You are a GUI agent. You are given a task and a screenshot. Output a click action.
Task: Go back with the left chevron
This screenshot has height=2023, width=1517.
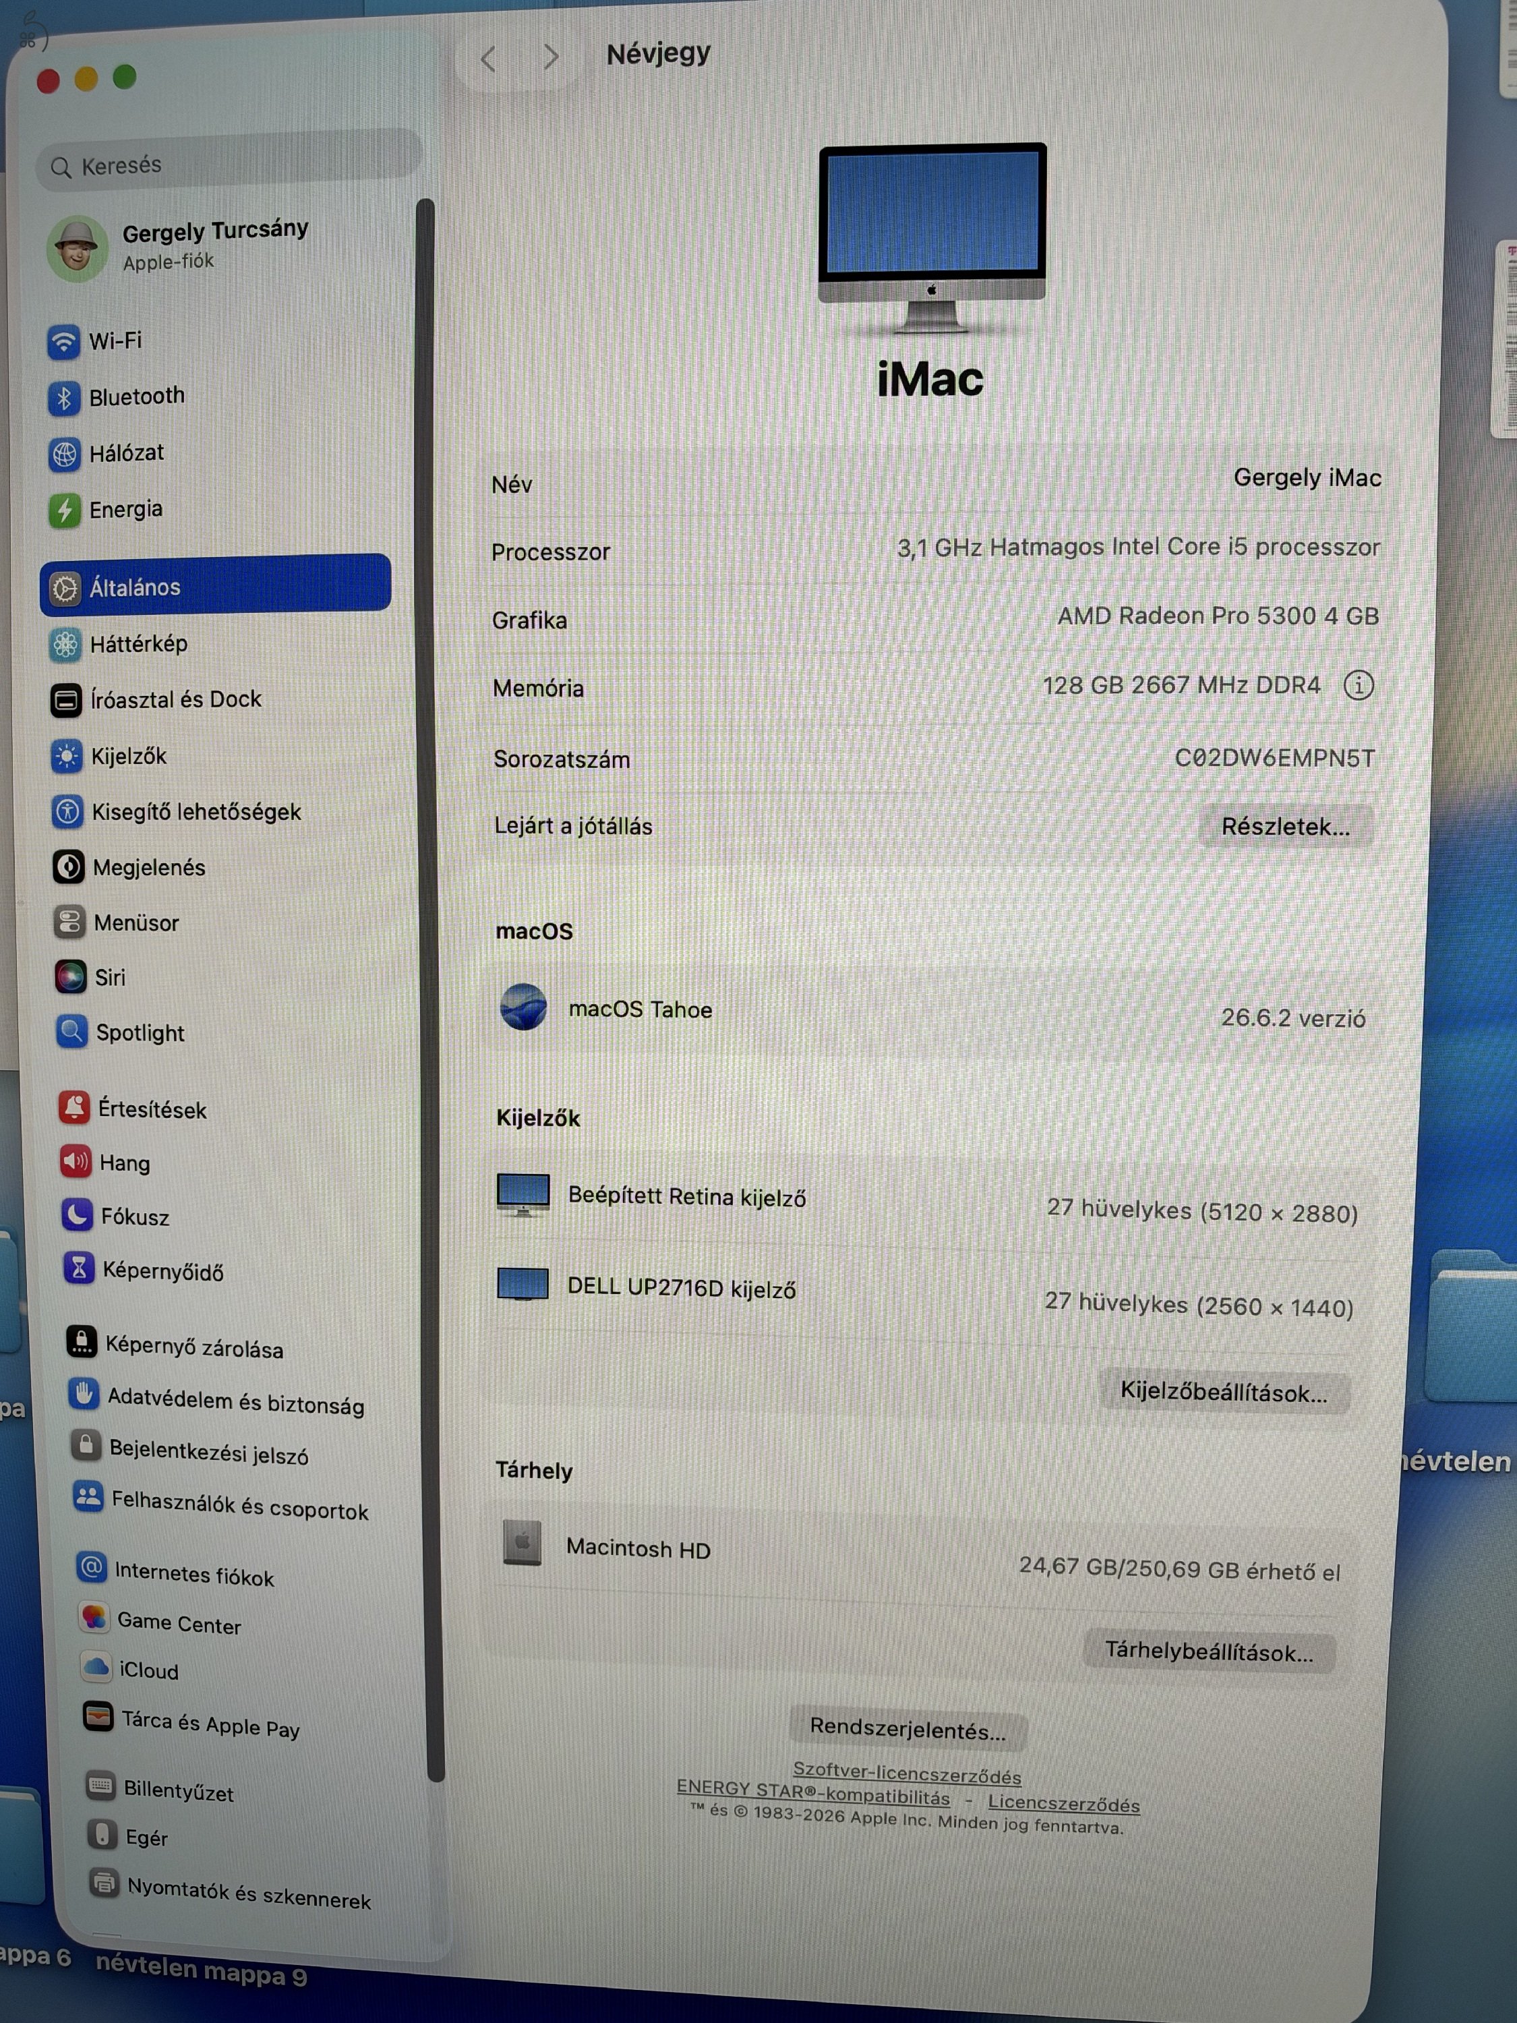pyautogui.click(x=488, y=59)
